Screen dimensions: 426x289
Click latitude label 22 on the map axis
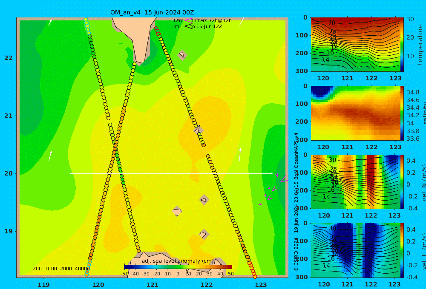pos(9,58)
